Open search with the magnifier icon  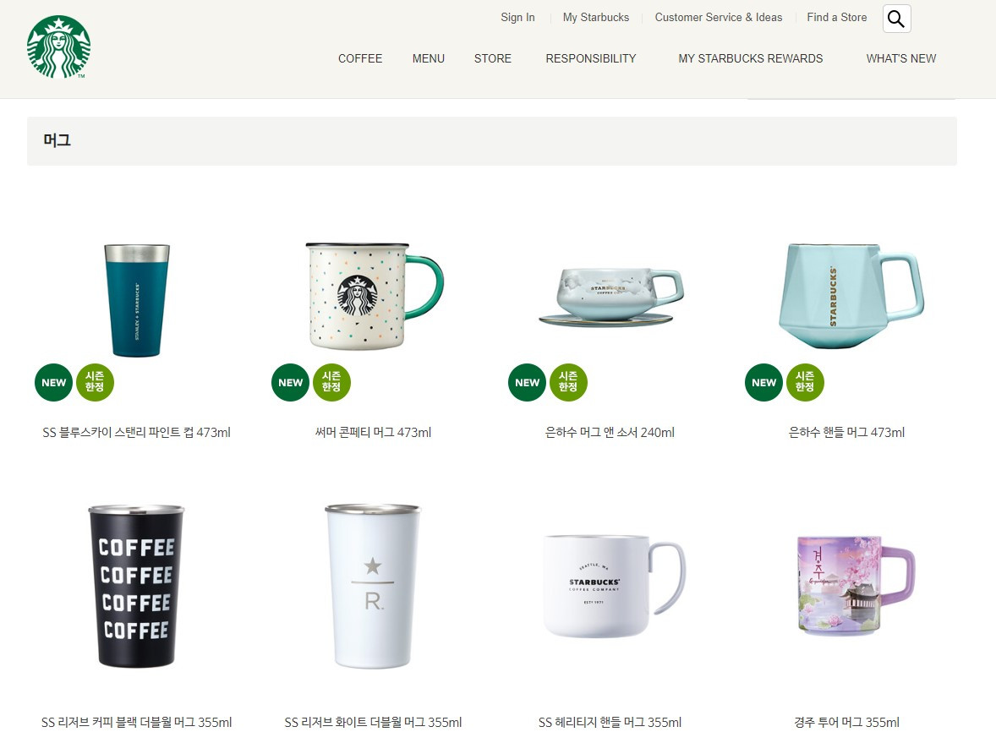(x=896, y=19)
